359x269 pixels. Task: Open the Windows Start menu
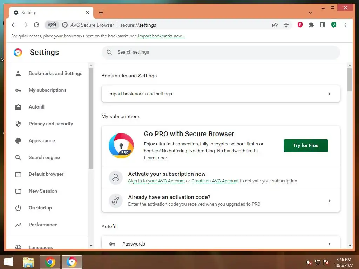pos(8,262)
